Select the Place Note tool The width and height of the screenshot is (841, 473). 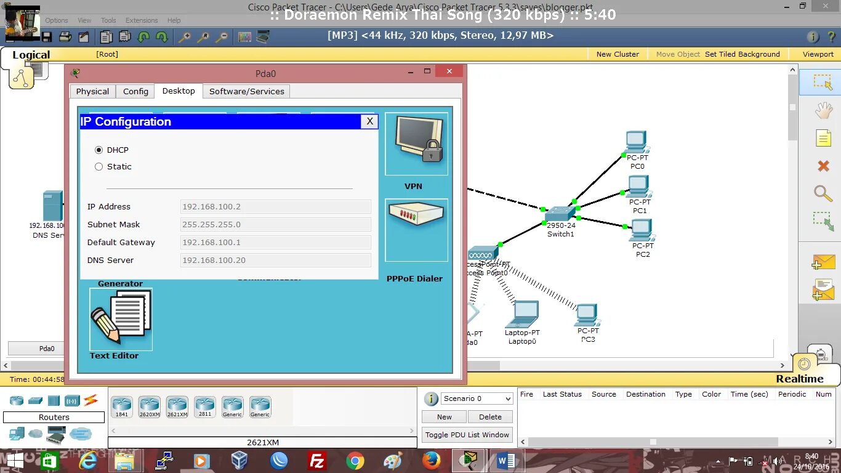(823, 138)
